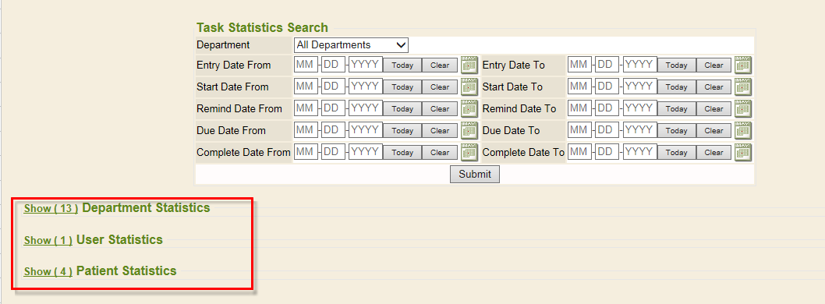Screen dimensions: 825x304
Task: Open calendar for Complete Date To
Action: click(x=743, y=153)
